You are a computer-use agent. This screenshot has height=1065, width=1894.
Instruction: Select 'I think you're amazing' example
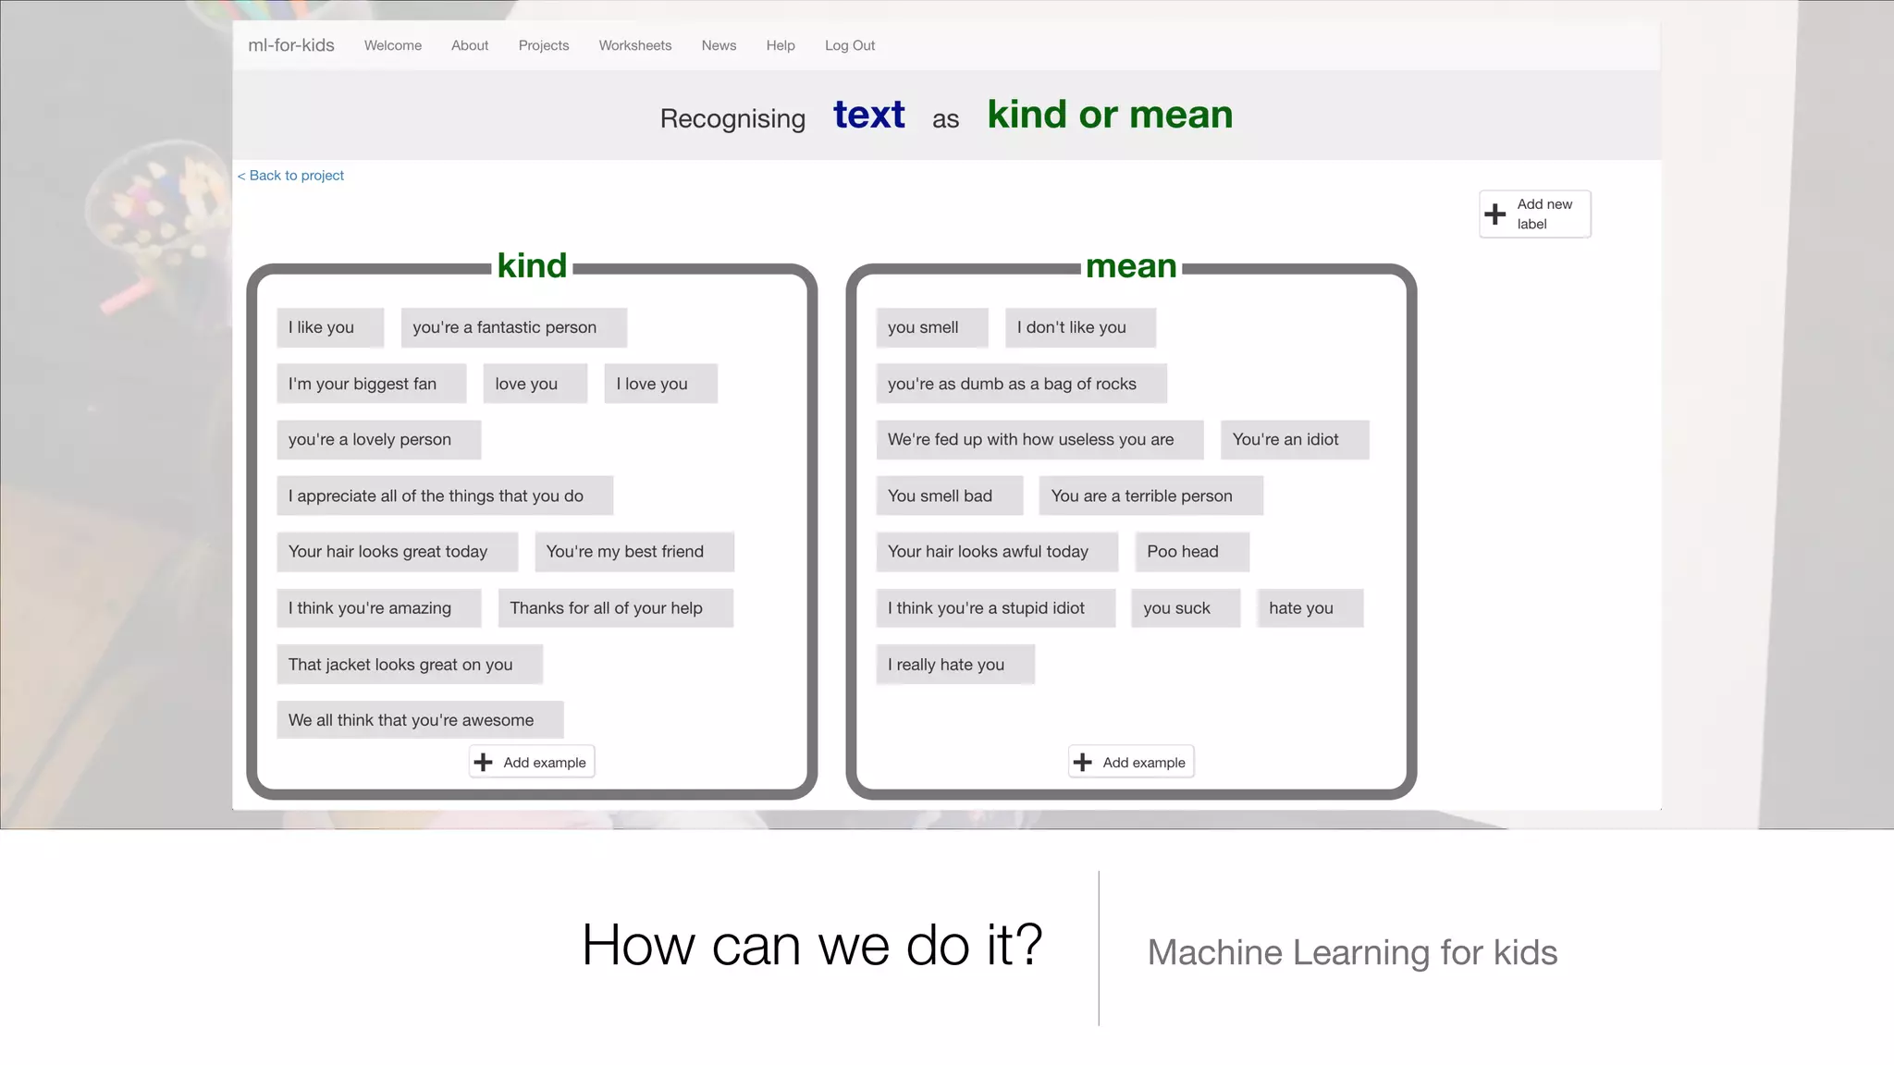[378, 608]
